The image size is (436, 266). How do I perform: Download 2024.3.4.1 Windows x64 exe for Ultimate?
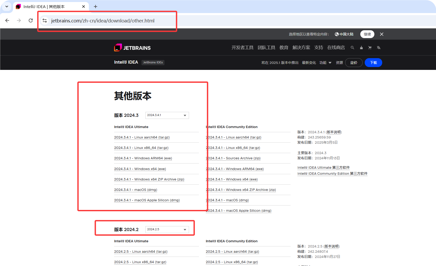pyautogui.click(x=140, y=169)
